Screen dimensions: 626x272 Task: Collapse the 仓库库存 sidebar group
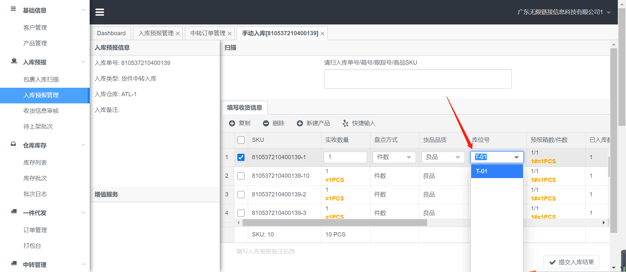pos(83,145)
